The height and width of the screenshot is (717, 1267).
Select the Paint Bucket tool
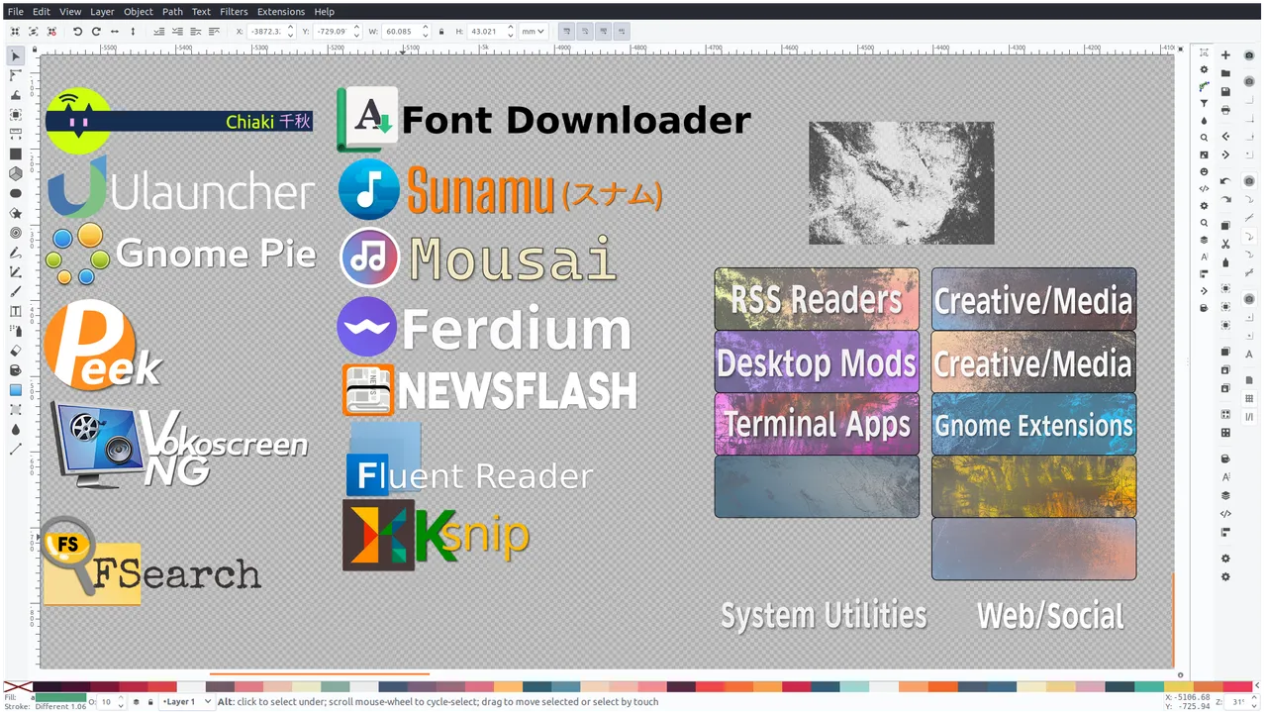pyautogui.click(x=16, y=370)
